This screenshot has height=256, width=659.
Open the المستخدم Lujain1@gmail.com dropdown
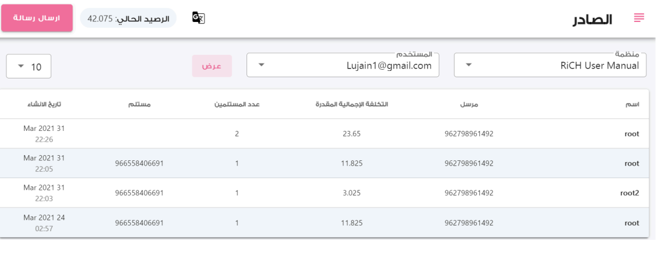(x=343, y=65)
